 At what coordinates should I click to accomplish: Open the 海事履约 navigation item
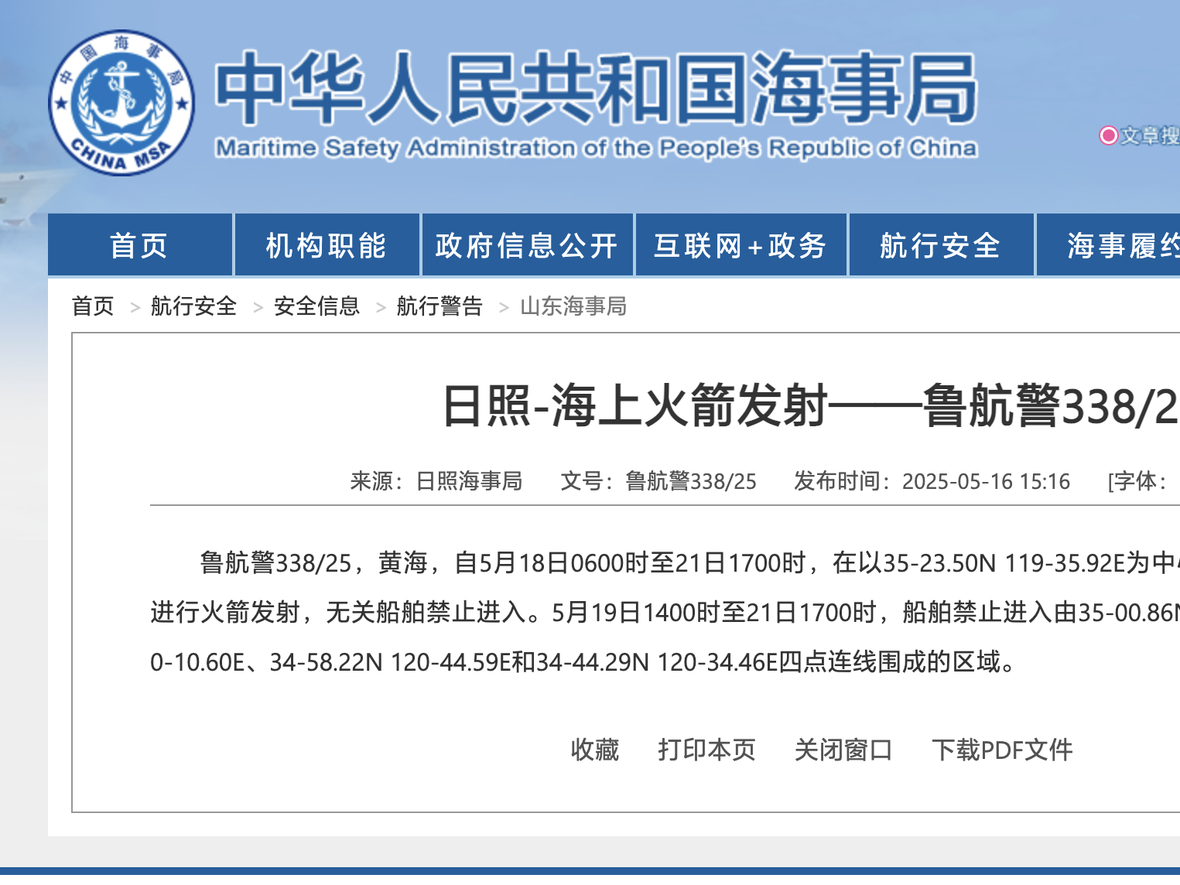(x=1108, y=245)
